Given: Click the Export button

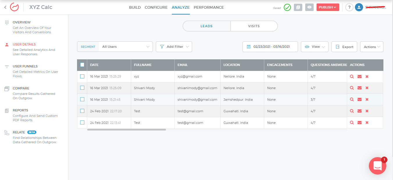Looking at the screenshot, I should 344,47.
